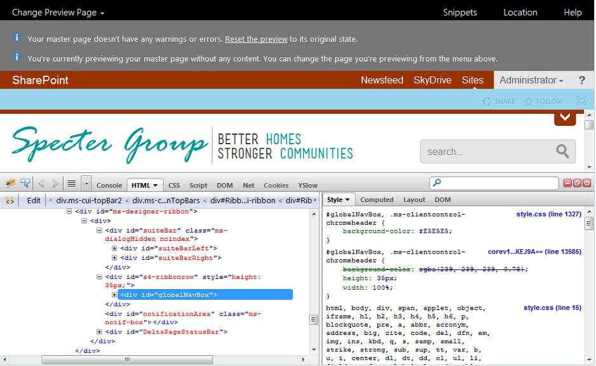Image resolution: width=596 pixels, height=366 pixels.
Task: Expand the DeltaPageStatusBar div node
Action: pyautogui.click(x=99, y=332)
